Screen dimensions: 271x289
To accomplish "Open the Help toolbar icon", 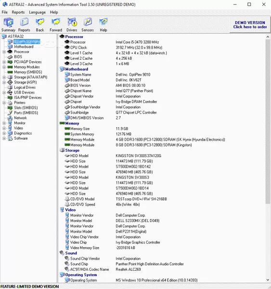I will (103, 25).
